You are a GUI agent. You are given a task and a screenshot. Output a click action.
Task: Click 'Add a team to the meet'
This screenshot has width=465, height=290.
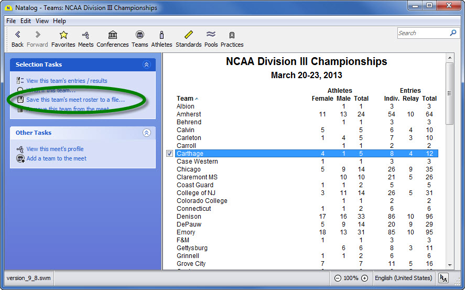56,158
